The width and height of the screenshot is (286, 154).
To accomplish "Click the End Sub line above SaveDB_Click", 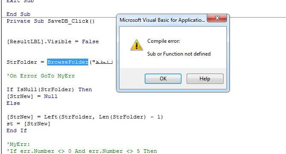I will point(18,14).
